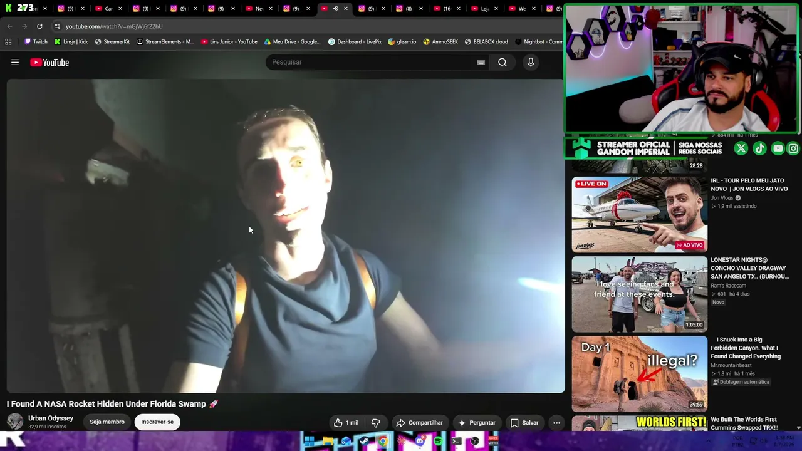The height and width of the screenshot is (451, 802).
Task: Open the YouTube guide hamburger menu
Action: point(15,62)
